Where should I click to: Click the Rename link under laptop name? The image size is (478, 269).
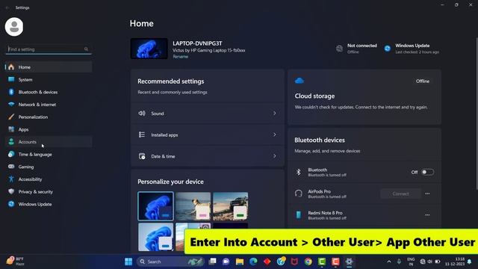click(x=181, y=57)
